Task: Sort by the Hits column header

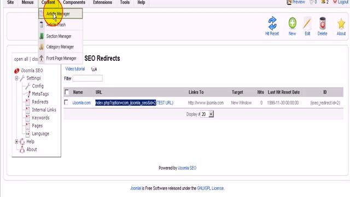Action: pos(260,92)
